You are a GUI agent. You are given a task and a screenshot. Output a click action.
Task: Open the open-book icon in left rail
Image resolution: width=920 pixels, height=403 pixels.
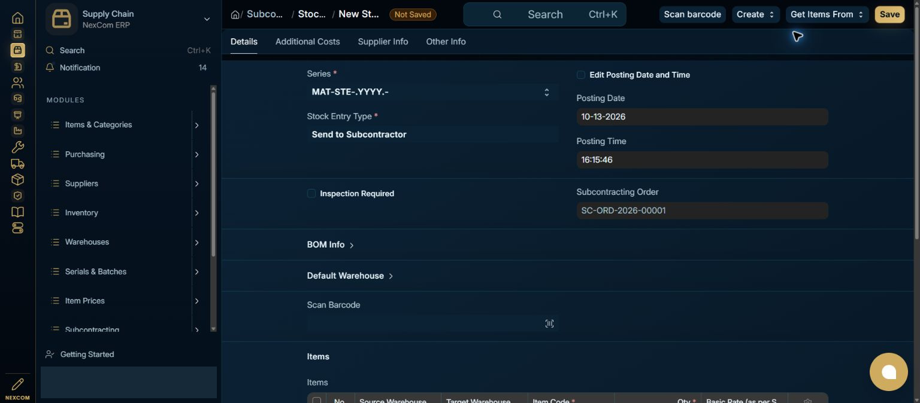pos(17,212)
